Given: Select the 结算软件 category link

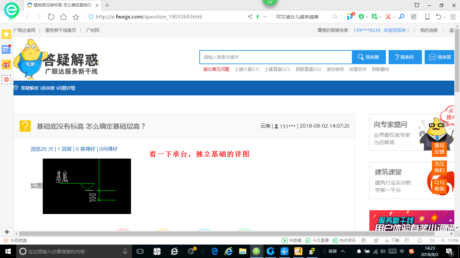Looking at the screenshot, I should [358, 69].
